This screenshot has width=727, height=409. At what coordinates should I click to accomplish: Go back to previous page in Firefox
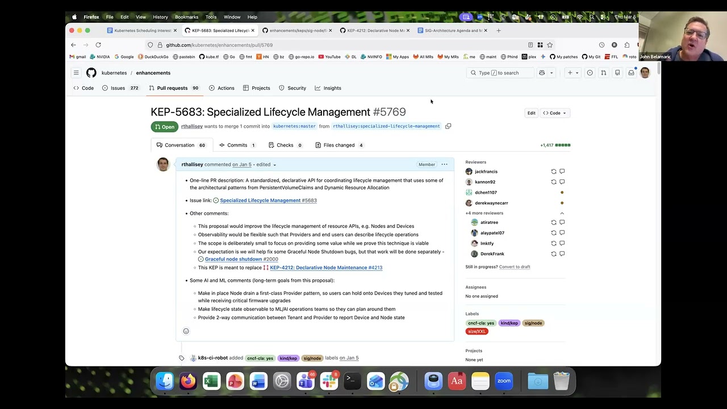pos(73,45)
